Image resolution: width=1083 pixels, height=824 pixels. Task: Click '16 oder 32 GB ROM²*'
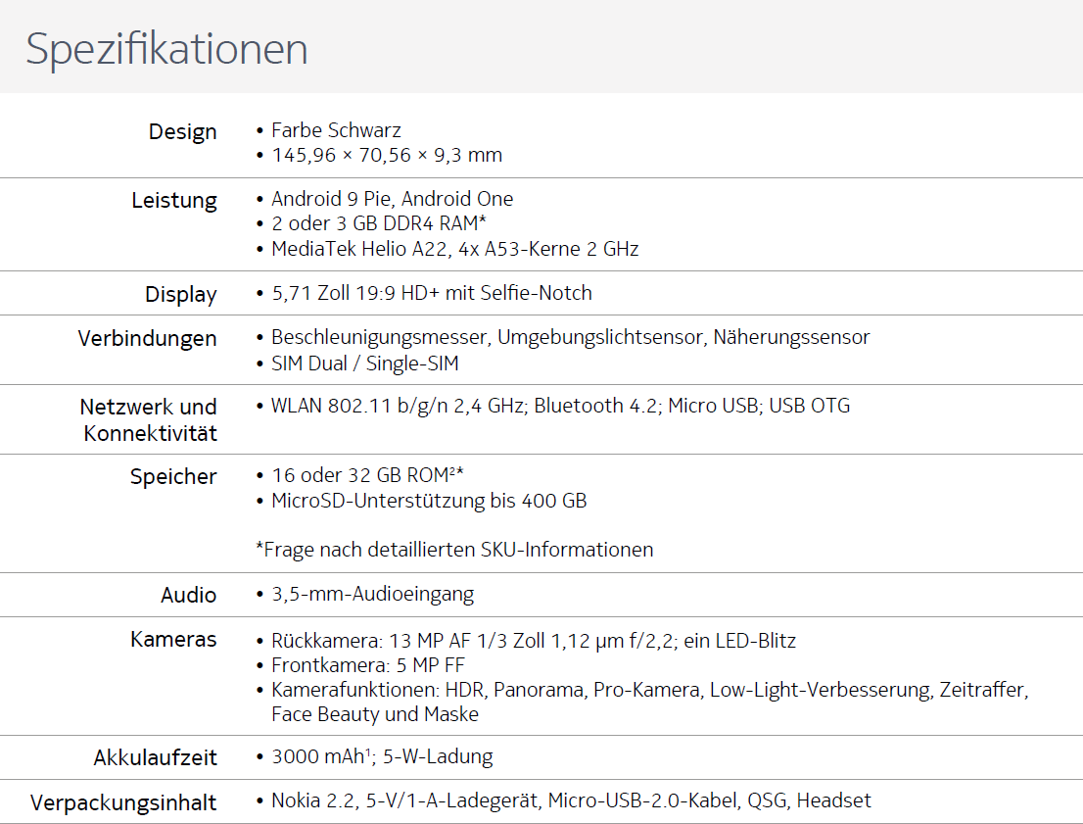click(x=367, y=475)
